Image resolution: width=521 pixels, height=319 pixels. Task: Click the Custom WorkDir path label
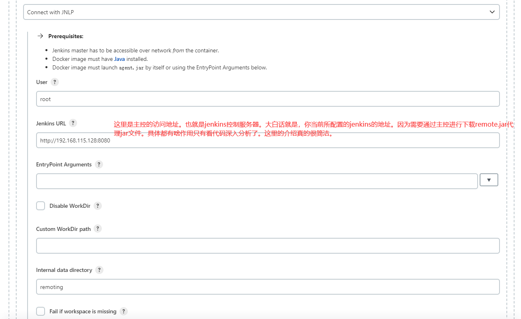[63, 229]
